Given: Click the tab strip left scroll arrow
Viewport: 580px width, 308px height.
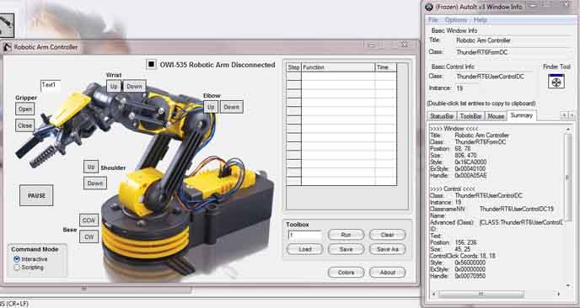Looking at the screenshot, I should point(564,115).
